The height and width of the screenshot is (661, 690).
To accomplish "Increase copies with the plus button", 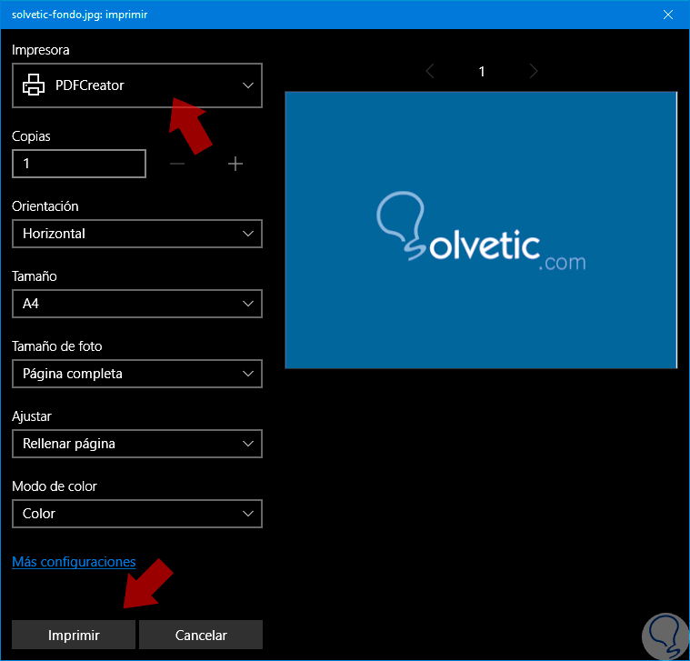I will [x=235, y=164].
